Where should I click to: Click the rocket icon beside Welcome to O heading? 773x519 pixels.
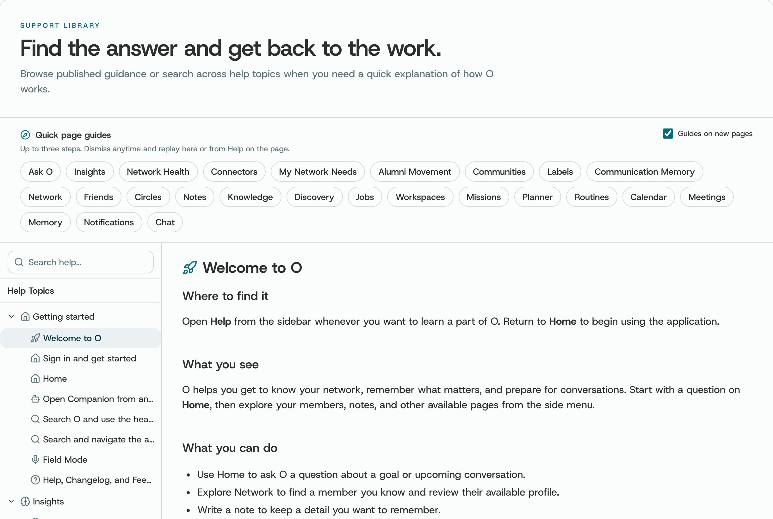click(190, 268)
